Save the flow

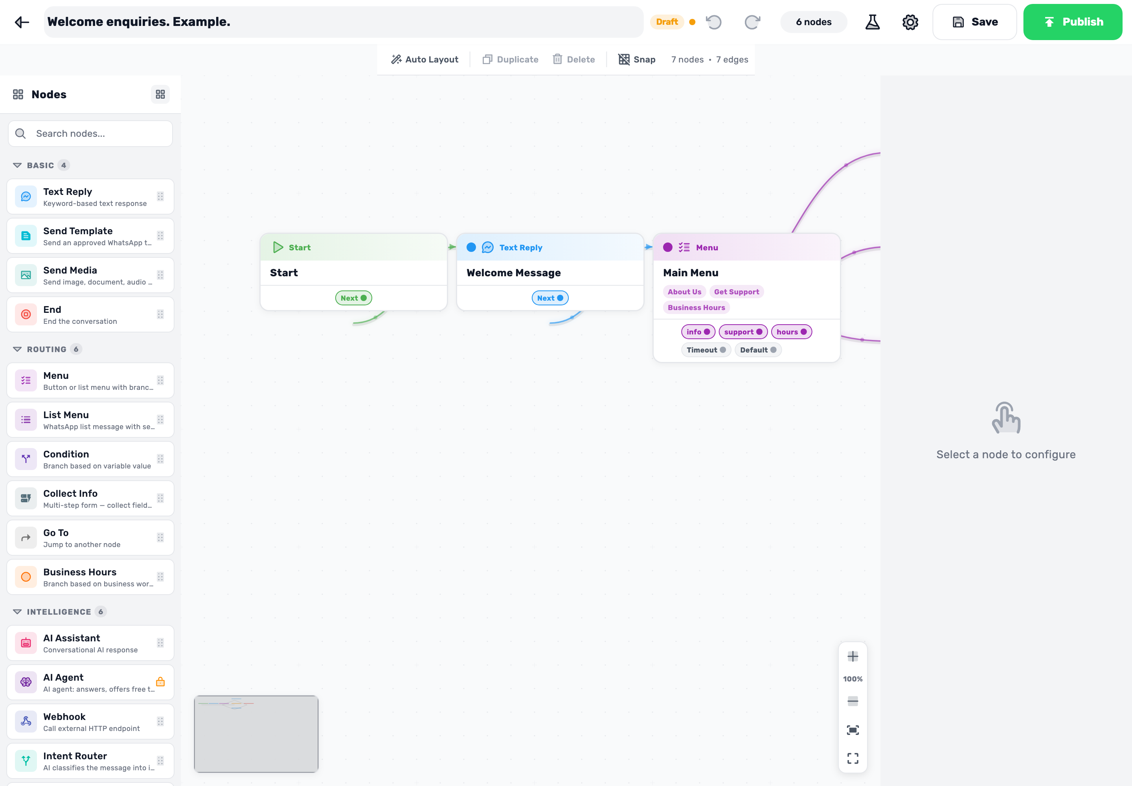tap(974, 22)
